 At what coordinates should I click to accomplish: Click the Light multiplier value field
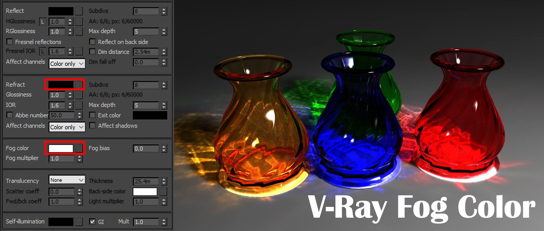tap(146, 202)
